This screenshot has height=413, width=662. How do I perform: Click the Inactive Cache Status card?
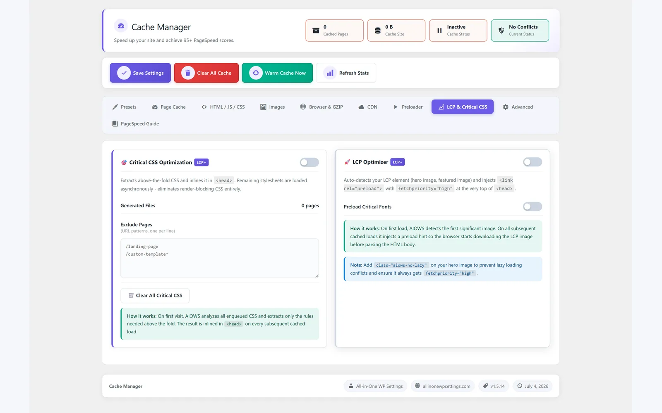coord(458,31)
